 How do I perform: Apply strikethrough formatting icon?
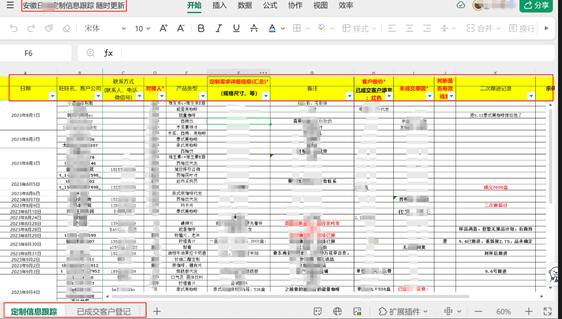click(x=254, y=28)
